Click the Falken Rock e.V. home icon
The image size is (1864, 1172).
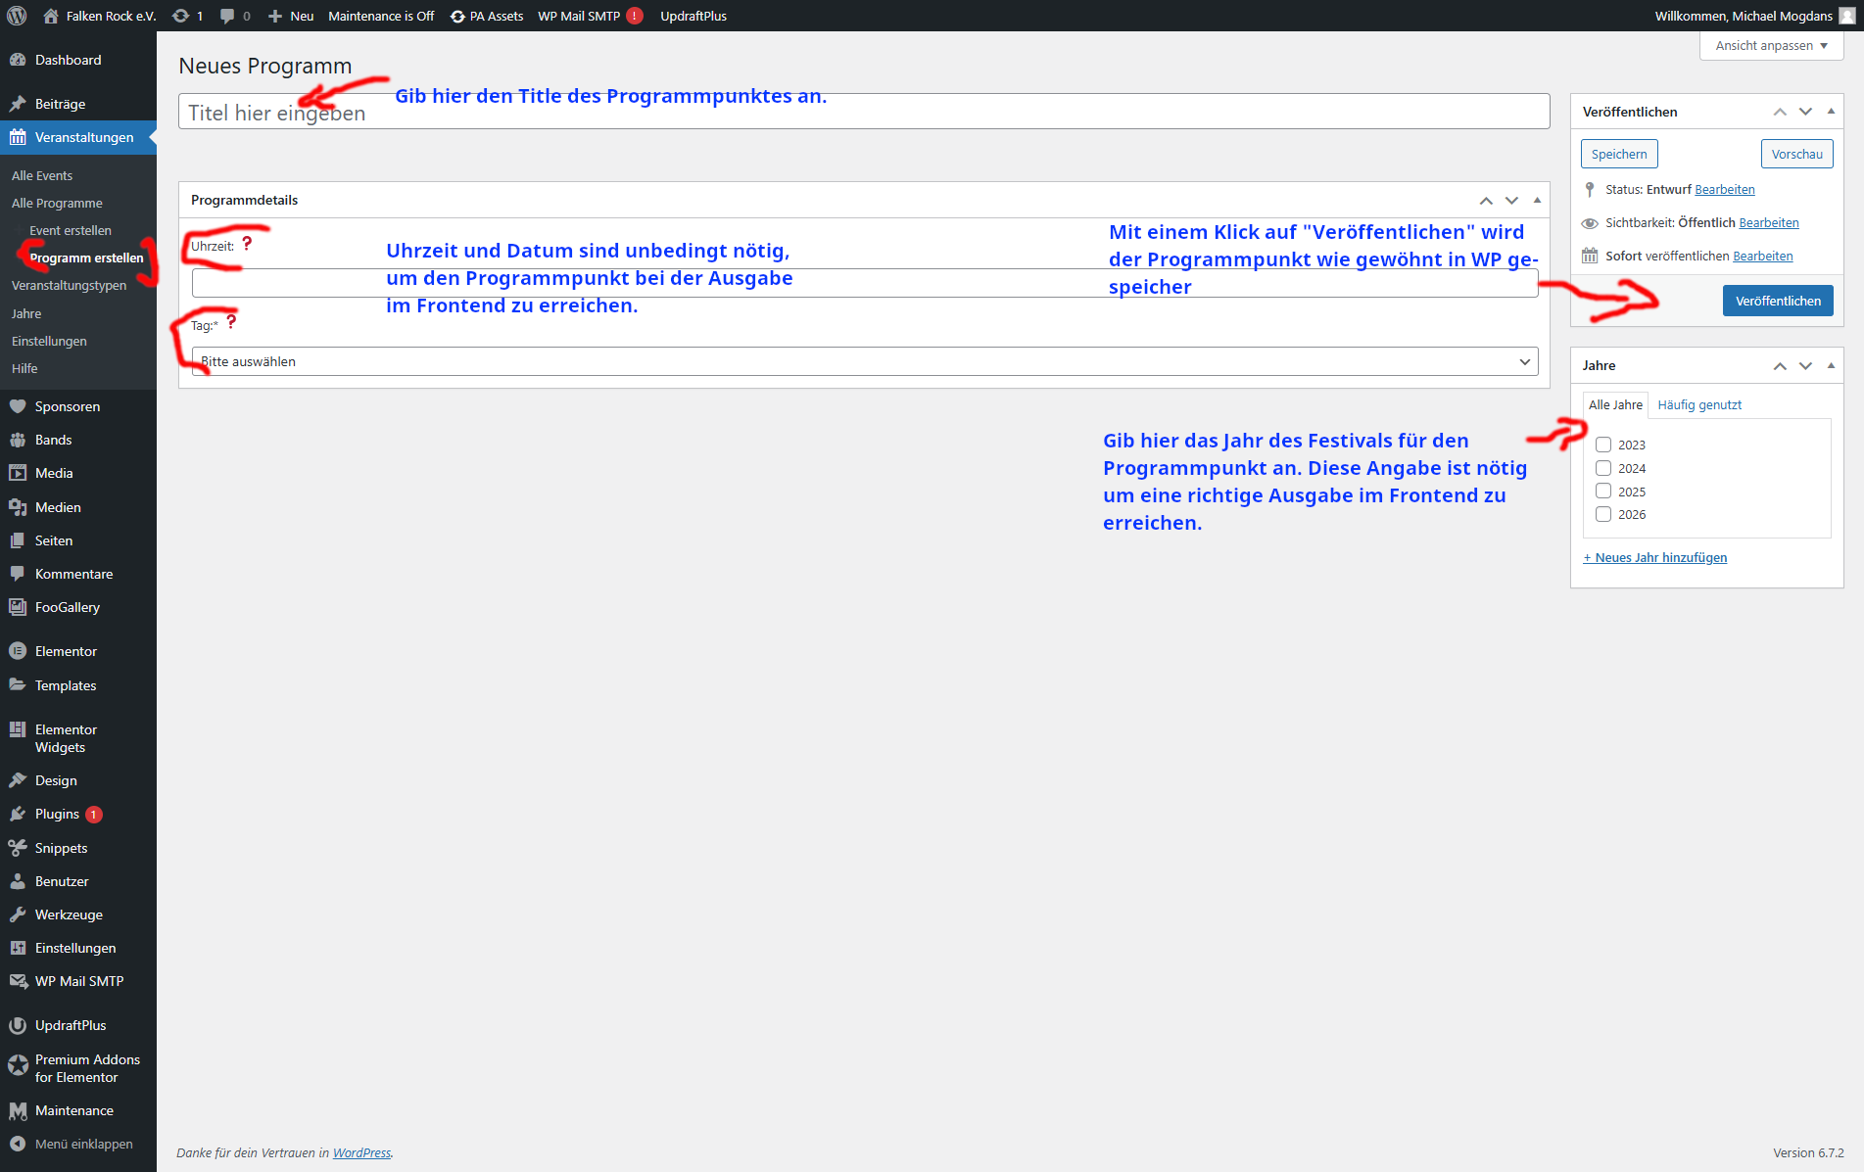click(x=51, y=16)
